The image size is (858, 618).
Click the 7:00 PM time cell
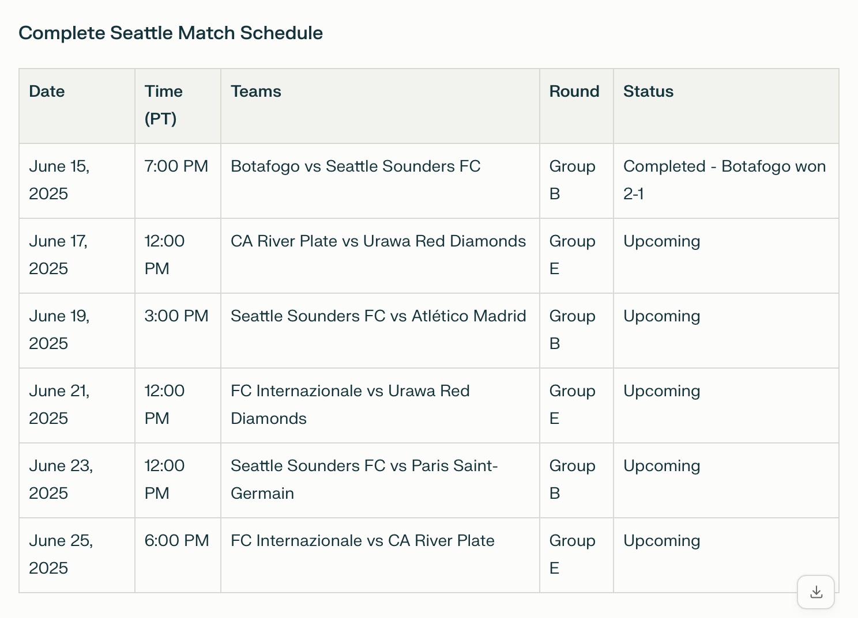[176, 166]
